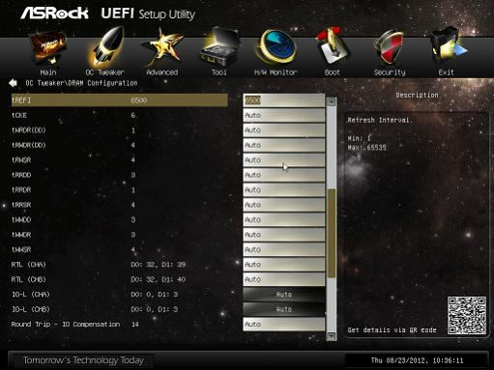
Task: Click the back arrow to OC Tweaker
Action: [13, 83]
